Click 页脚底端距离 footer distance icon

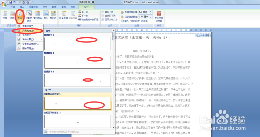coord(122,17)
